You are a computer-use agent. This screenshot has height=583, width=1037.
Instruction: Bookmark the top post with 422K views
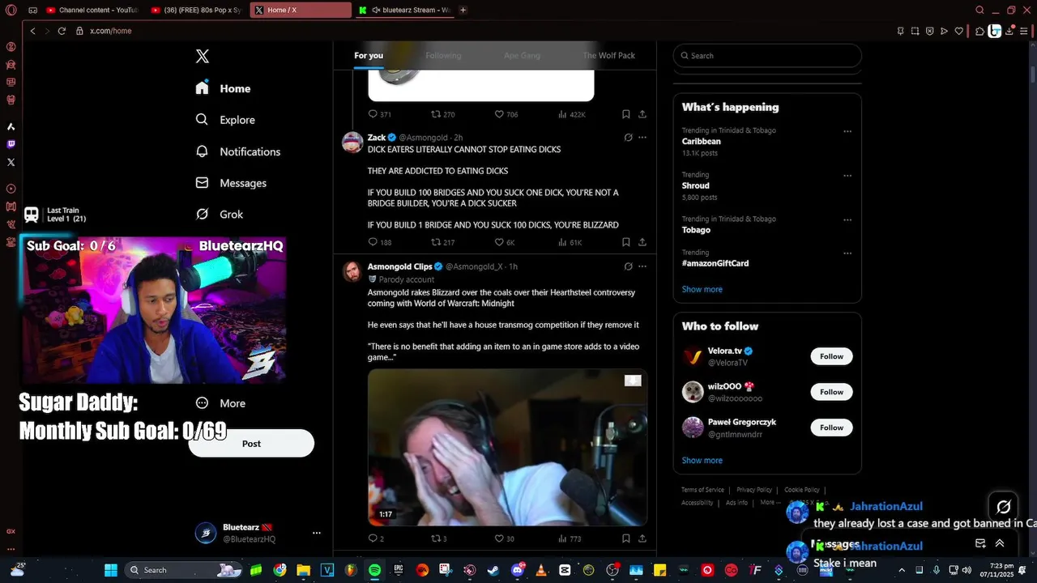pos(626,114)
